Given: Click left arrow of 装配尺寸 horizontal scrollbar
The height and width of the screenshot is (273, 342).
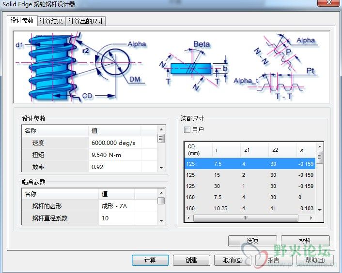Looking at the screenshot, I should tap(188, 218).
